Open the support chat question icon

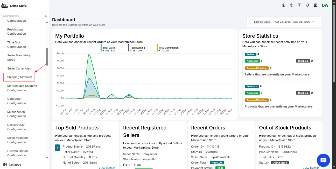(300, 5)
